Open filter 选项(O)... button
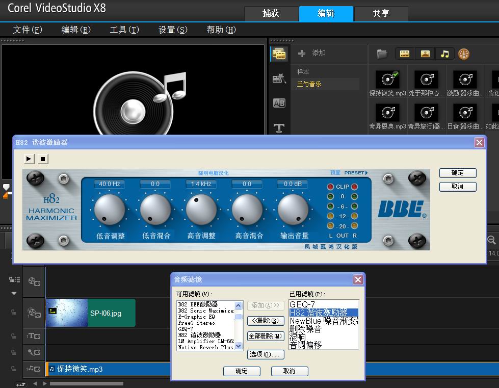 pyautogui.click(x=266, y=354)
